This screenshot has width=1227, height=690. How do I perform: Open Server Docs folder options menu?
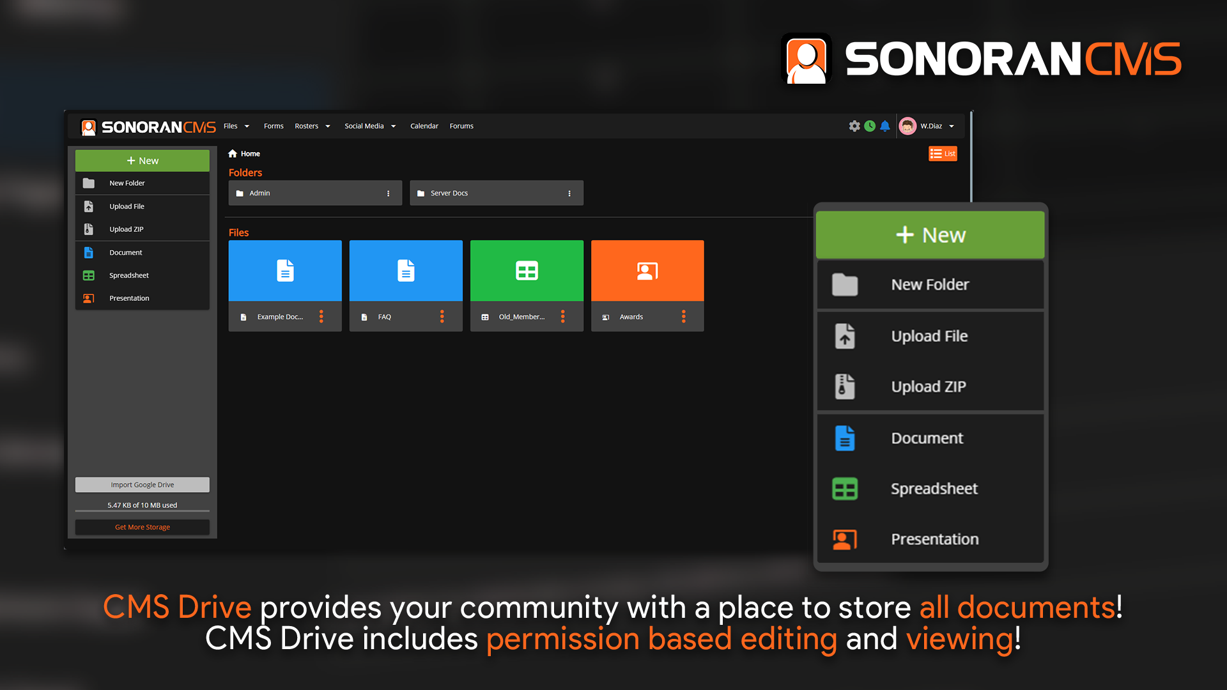pyautogui.click(x=569, y=193)
